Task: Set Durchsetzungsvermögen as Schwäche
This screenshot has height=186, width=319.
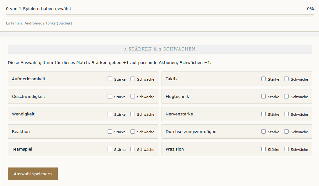Action: 286,131
